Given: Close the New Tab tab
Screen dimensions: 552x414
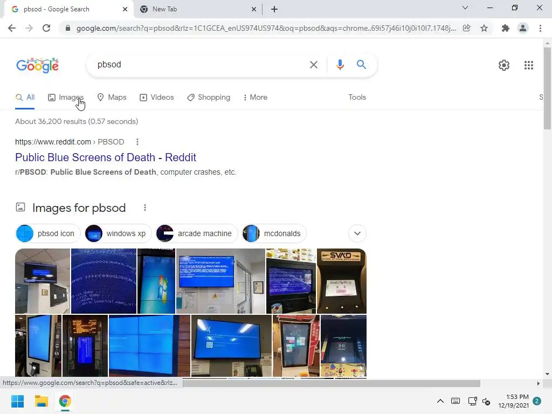Looking at the screenshot, I should [254, 9].
